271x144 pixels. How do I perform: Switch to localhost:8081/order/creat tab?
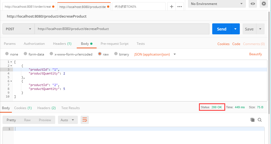(x=29, y=7)
